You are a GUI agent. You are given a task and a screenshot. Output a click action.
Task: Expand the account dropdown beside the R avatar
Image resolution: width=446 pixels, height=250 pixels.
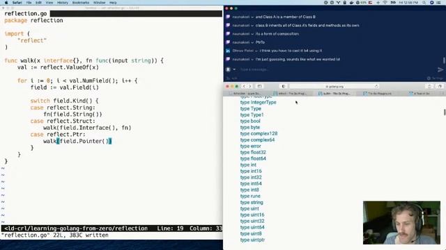[234, 69]
